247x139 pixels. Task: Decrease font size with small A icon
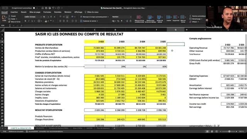point(54,17)
